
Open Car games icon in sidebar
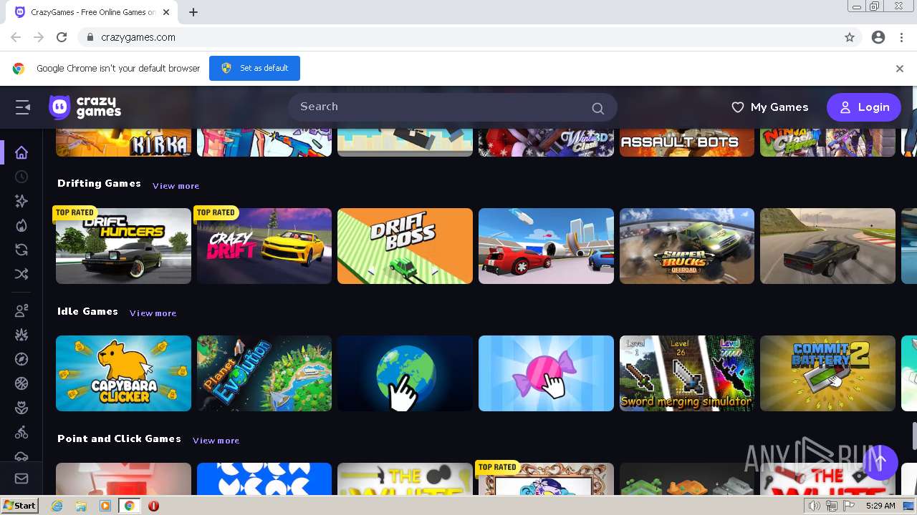click(x=21, y=456)
